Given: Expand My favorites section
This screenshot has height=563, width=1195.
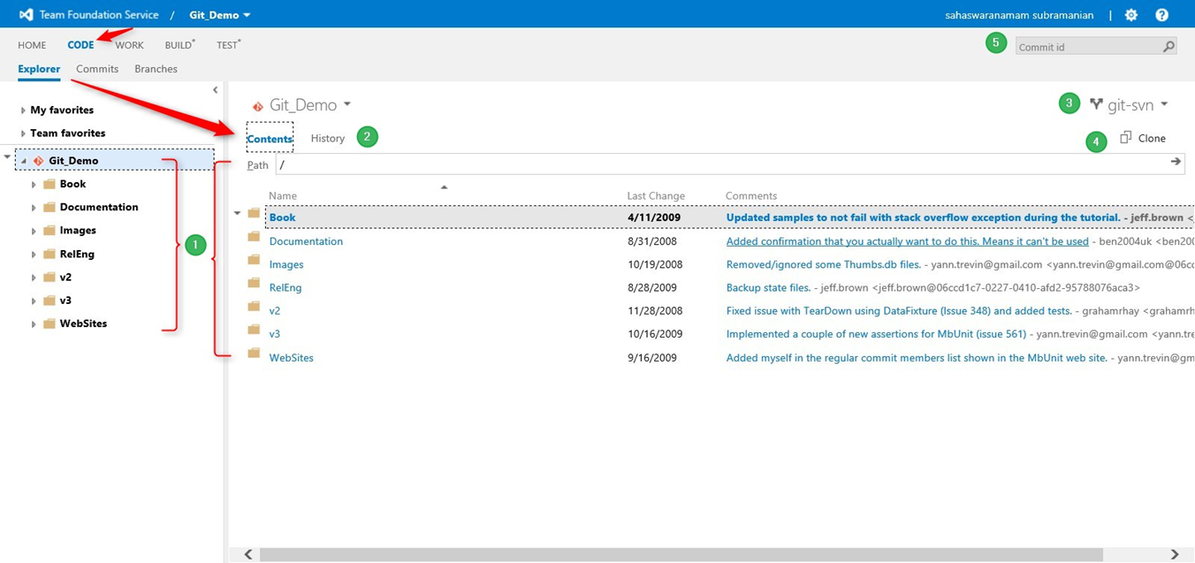Looking at the screenshot, I should point(23,110).
